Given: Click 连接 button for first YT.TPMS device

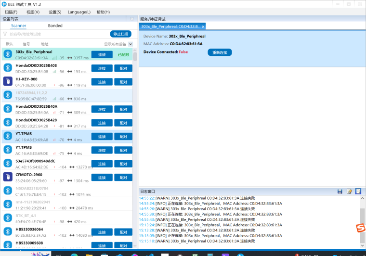Looking at the screenshot, I should (102, 137).
